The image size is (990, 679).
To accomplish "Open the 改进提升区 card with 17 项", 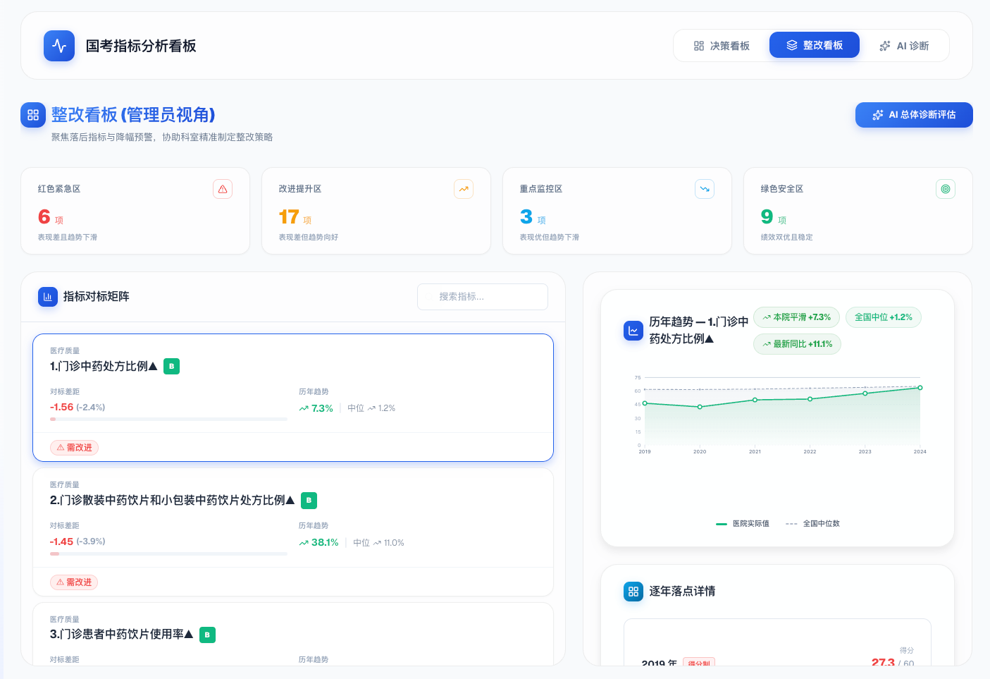I will (x=376, y=211).
